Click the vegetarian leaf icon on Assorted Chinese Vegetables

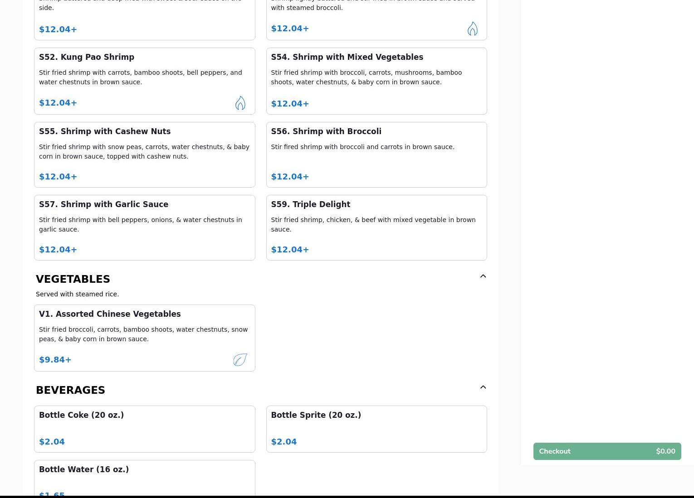coord(240,360)
